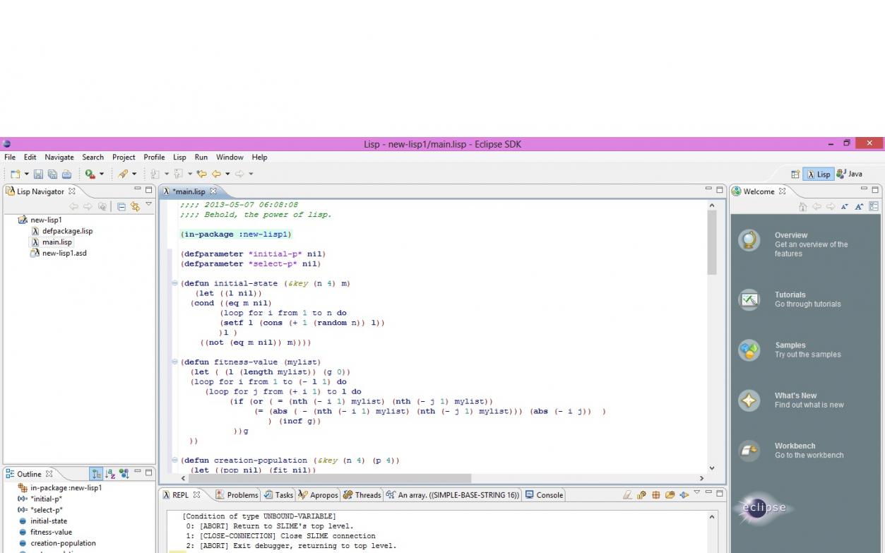This screenshot has width=885, height=553.
Task: Switch to the Java perspective
Action: [849, 174]
